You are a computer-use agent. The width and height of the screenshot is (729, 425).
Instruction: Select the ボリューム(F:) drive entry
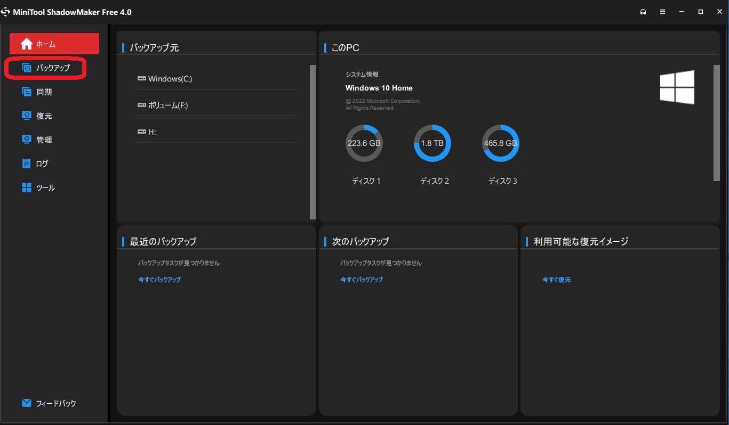click(217, 105)
